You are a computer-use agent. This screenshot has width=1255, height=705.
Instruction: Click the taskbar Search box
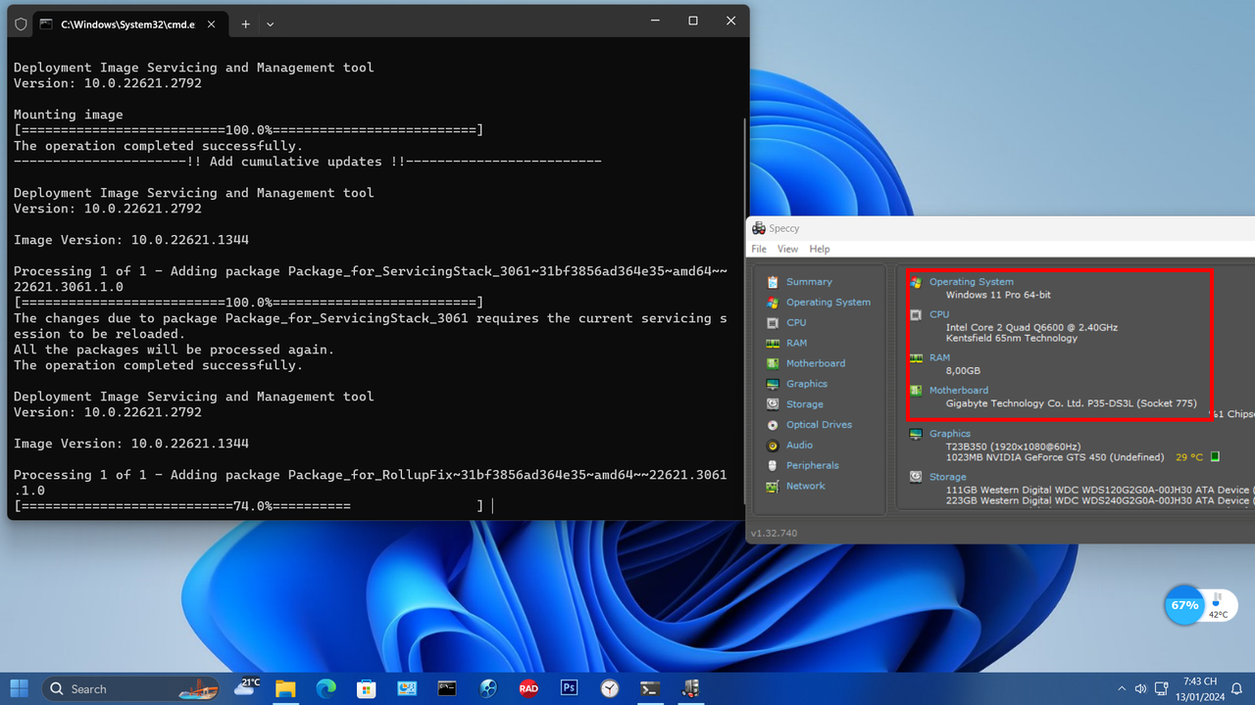[130, 688]
